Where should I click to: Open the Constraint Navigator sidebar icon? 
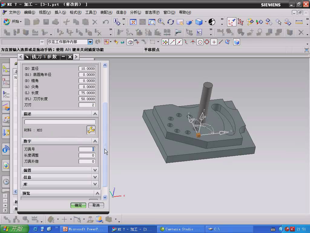[6, 82]
